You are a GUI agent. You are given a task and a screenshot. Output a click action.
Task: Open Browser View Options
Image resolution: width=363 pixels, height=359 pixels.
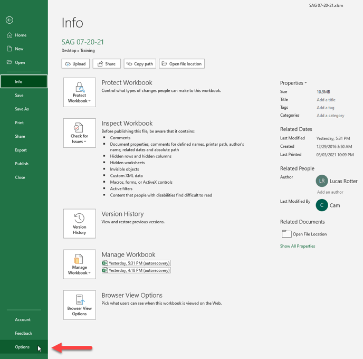(x=79, y=305)
